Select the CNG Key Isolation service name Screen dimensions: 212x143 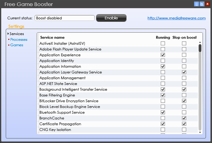point(55,130)
